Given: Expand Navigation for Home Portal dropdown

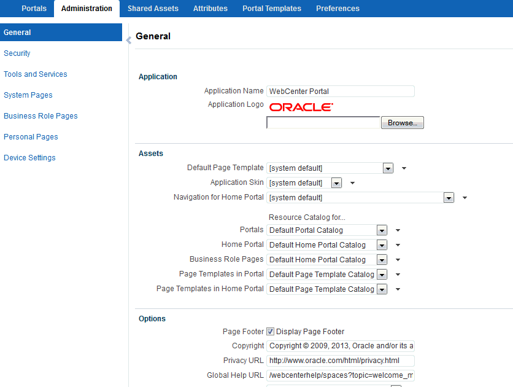Looking at the screenshot, I should click(x=449, y=198).
